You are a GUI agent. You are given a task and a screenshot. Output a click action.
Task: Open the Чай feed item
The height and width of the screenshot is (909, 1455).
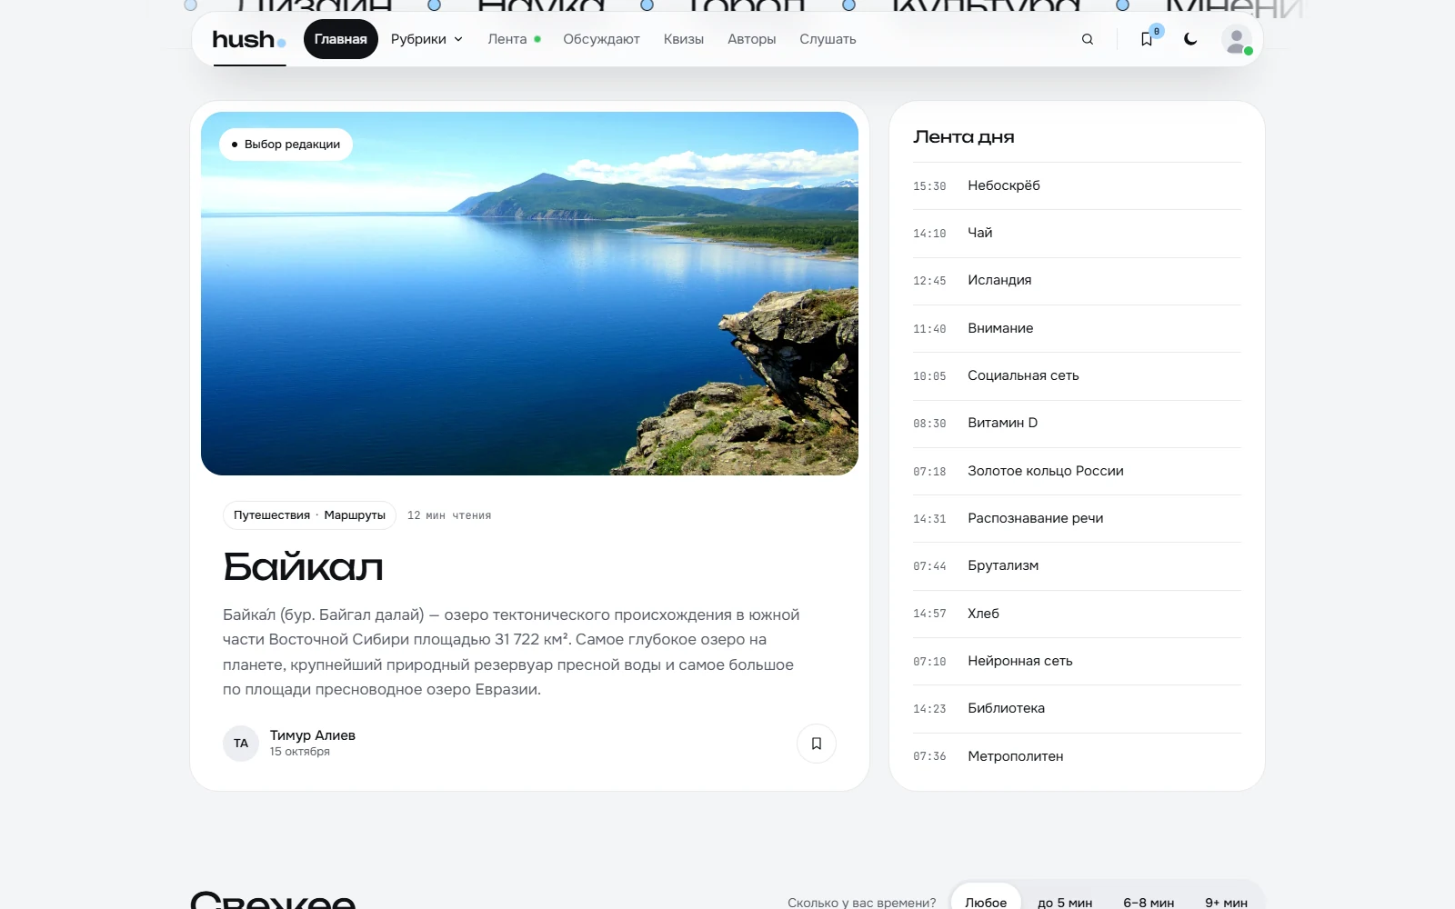click(1077, 233)
